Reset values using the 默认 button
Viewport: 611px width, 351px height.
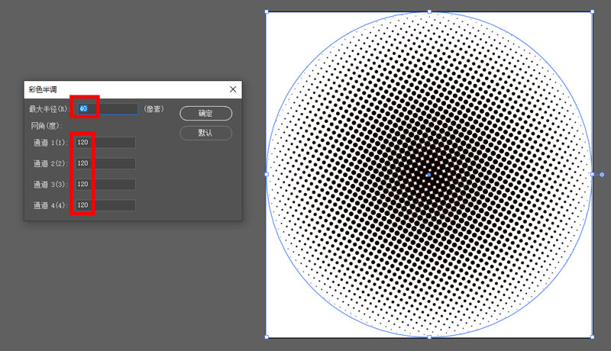tap(205, 133)
